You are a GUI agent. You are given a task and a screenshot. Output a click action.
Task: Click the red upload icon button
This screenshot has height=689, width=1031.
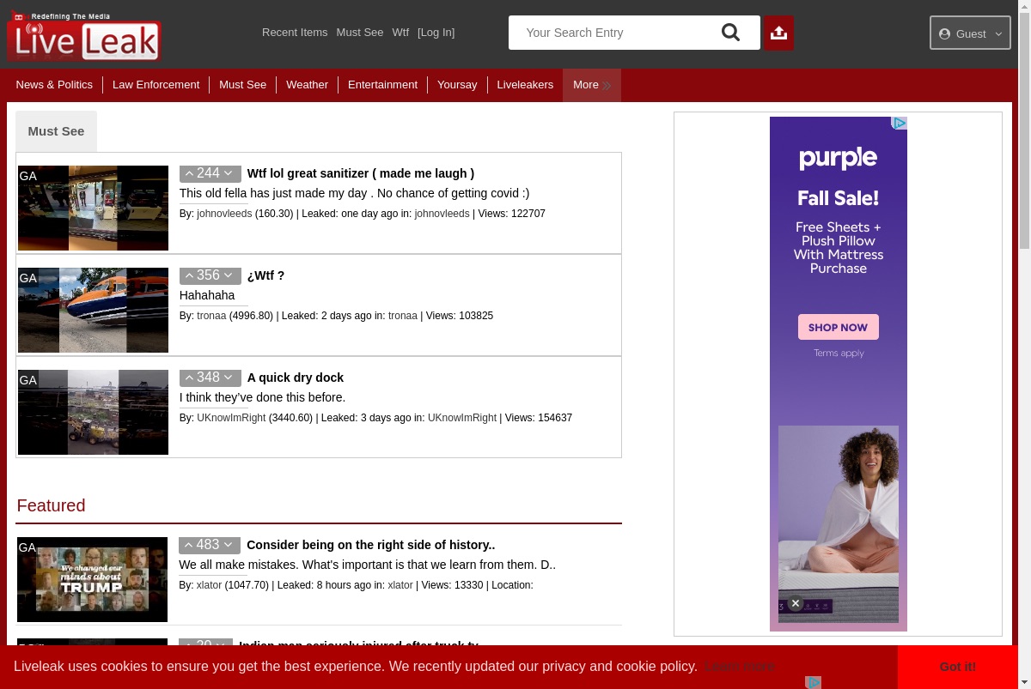click(x=779, y=33)
